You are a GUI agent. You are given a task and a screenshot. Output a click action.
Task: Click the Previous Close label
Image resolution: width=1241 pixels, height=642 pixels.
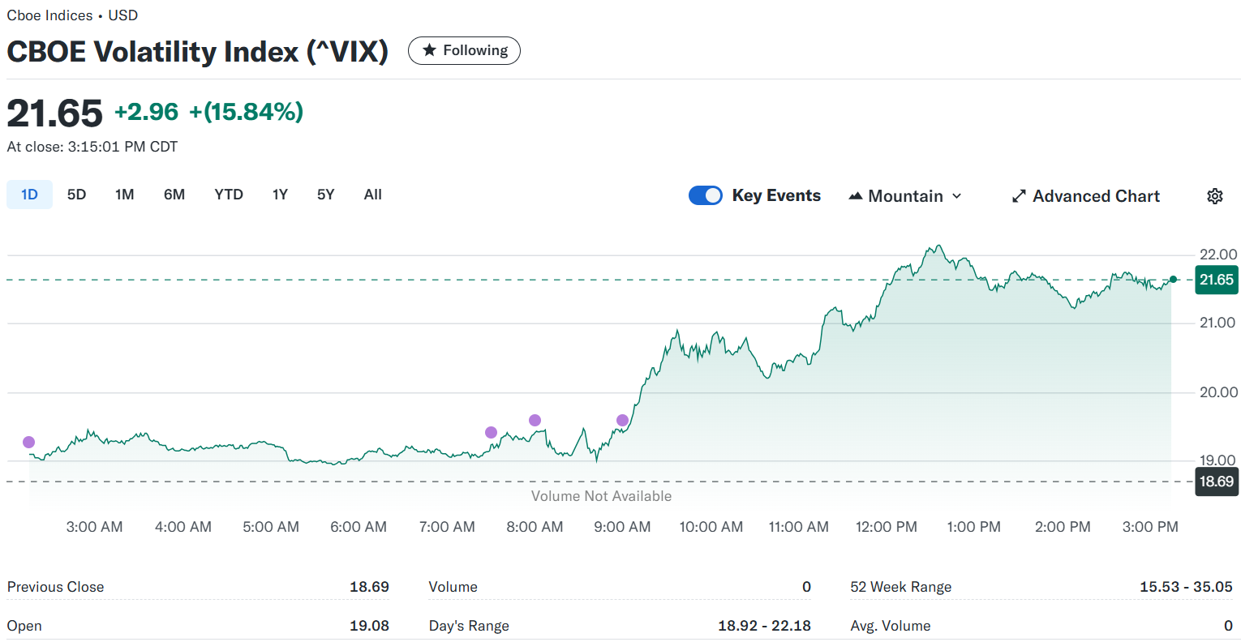56,587
